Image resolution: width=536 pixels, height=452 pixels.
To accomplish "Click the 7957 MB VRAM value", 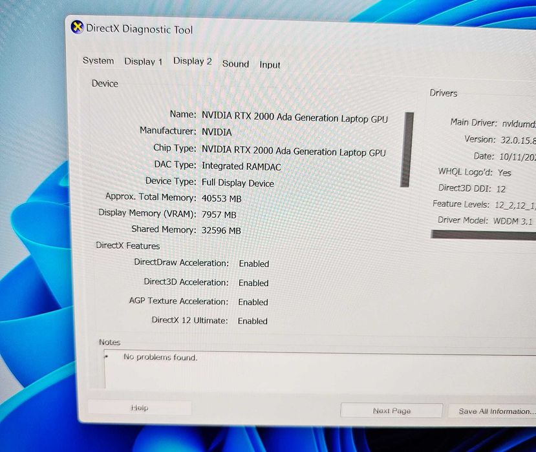I will pos(219,214).
